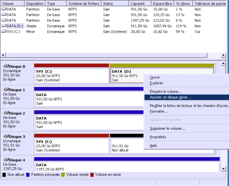Click the Miroir disposition cell

click(x=31, y=32)
